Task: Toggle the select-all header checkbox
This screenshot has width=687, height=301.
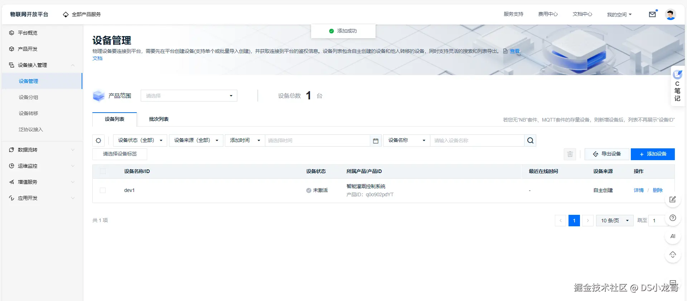Action: coord(103,171)
